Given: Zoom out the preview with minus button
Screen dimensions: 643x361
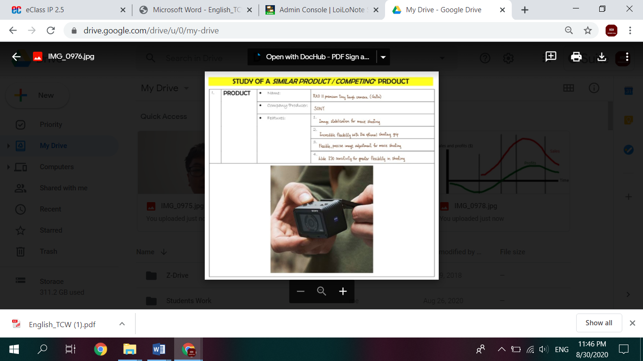Looking at the screenshot, I should [301, 291].
